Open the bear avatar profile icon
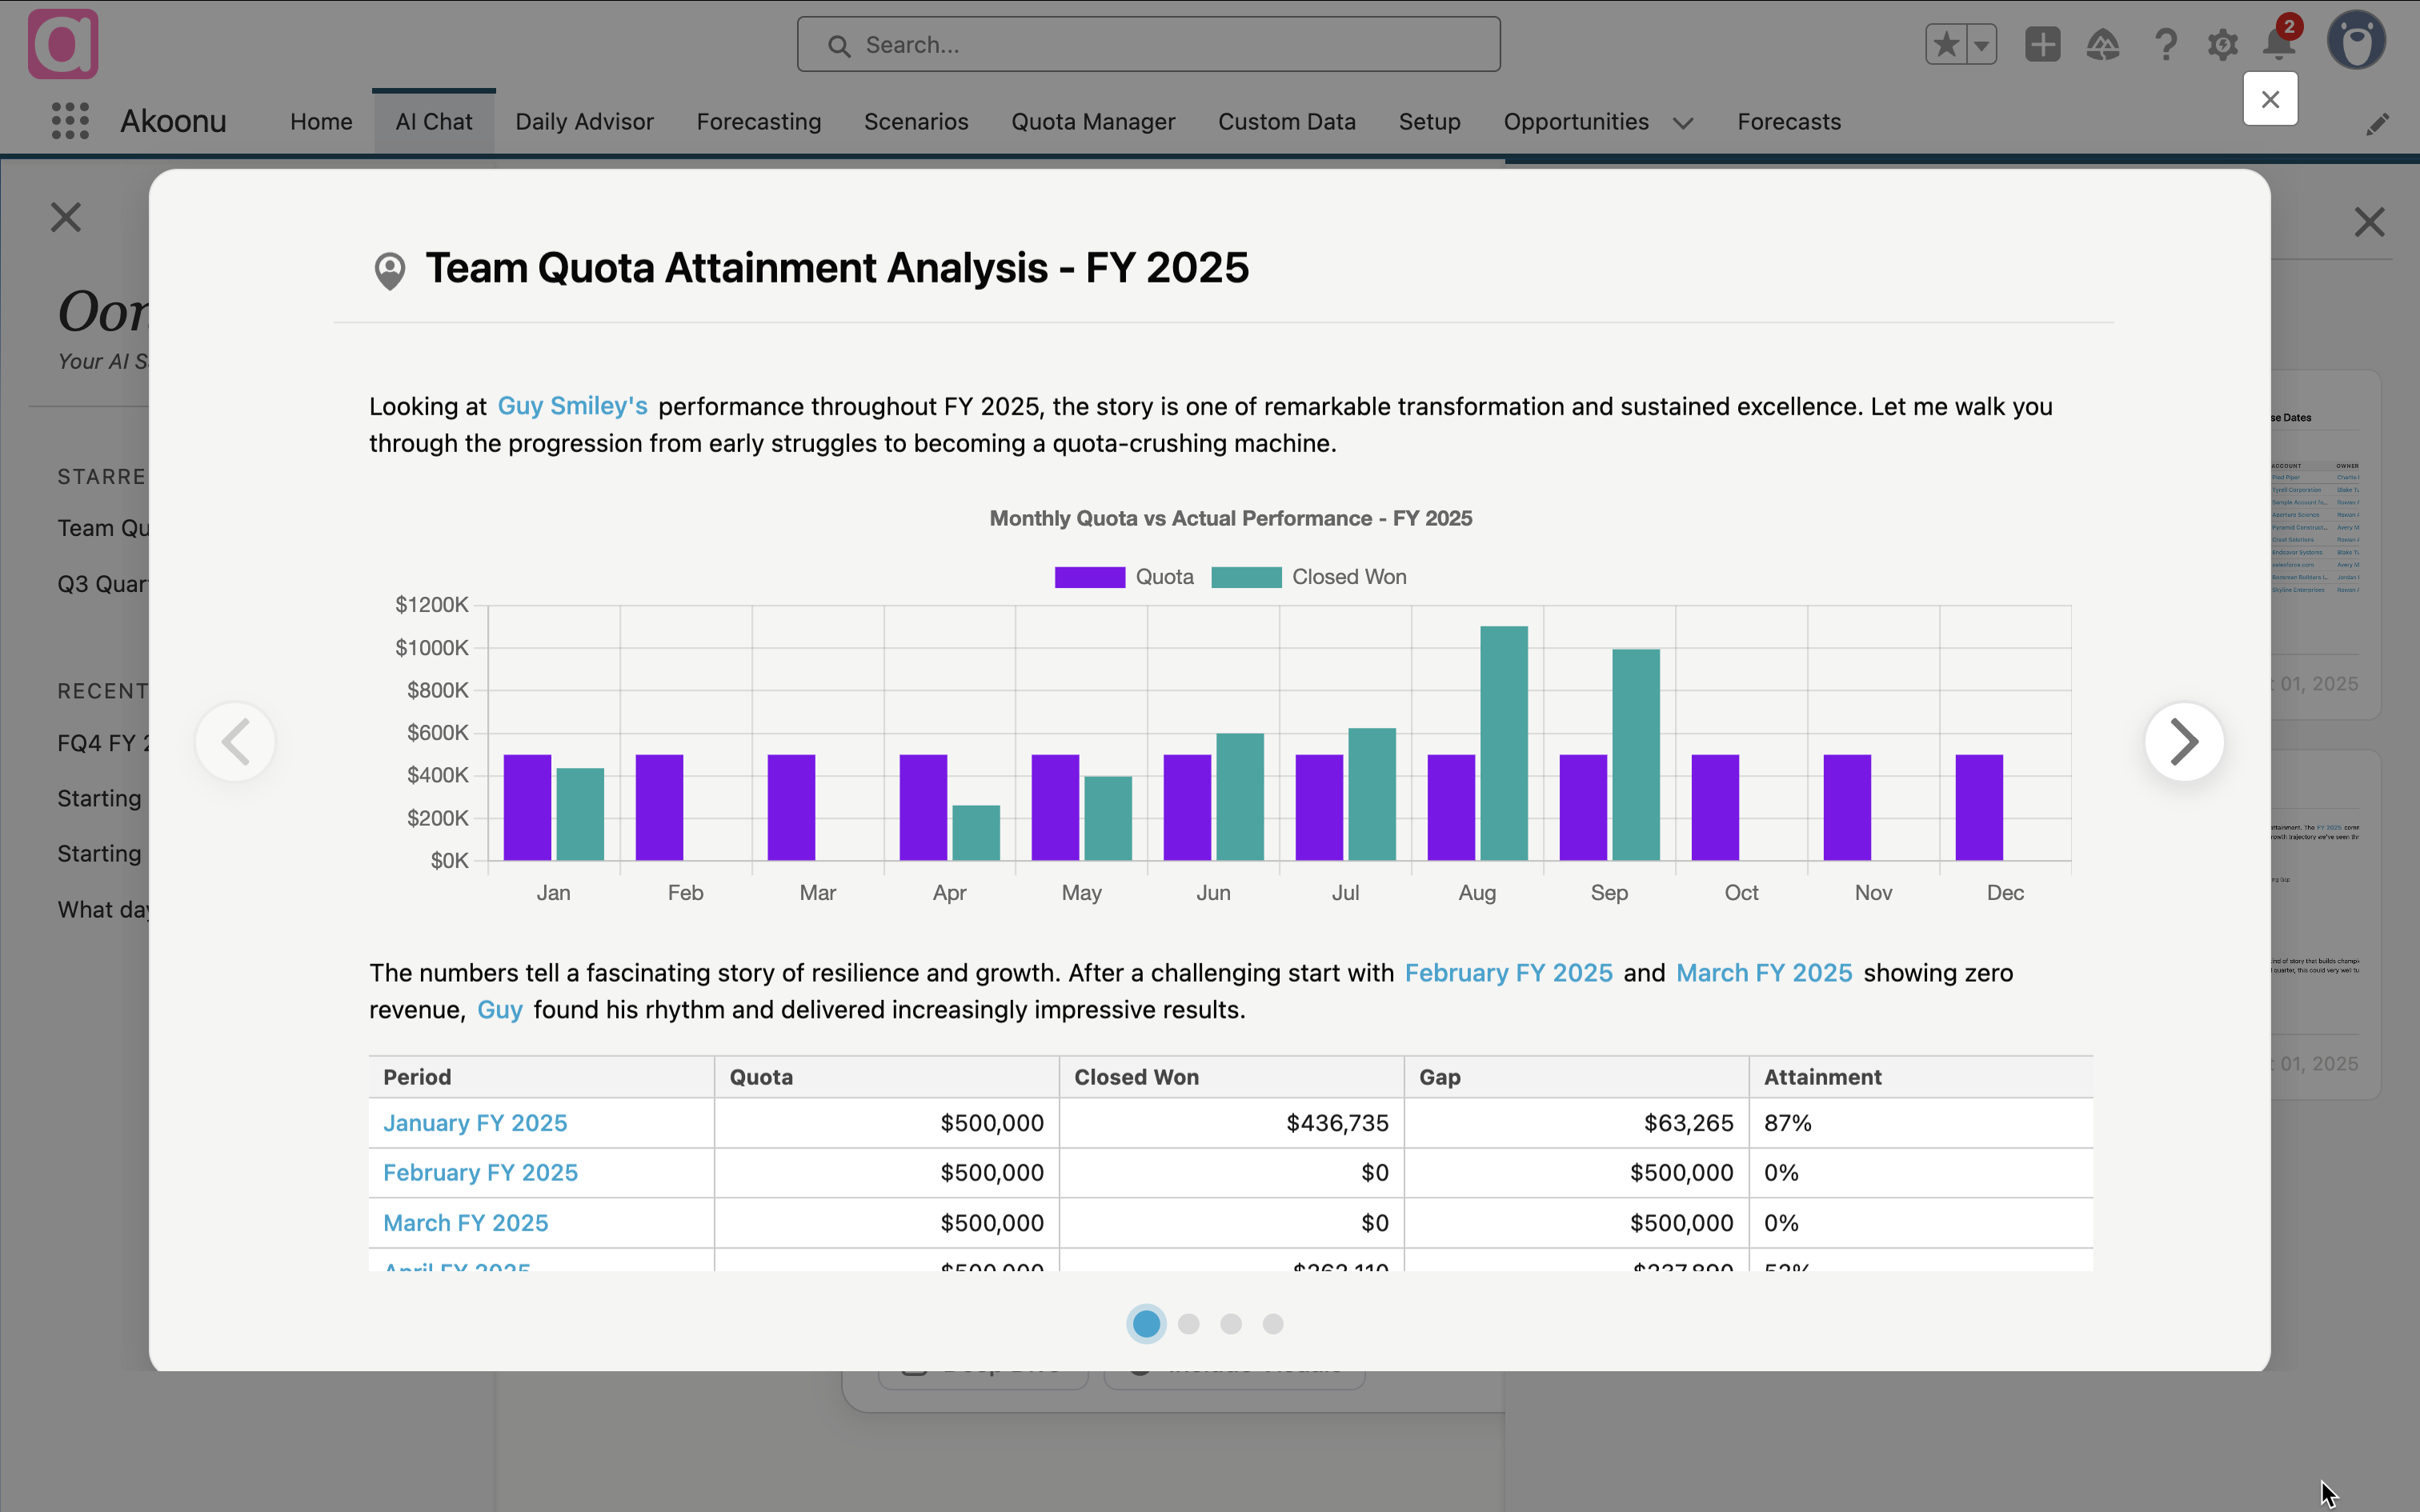Viewport: 2420px width, 1512px height. point(2356,40)
